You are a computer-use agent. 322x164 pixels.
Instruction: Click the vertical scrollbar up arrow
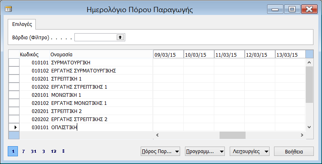point(309,62)
